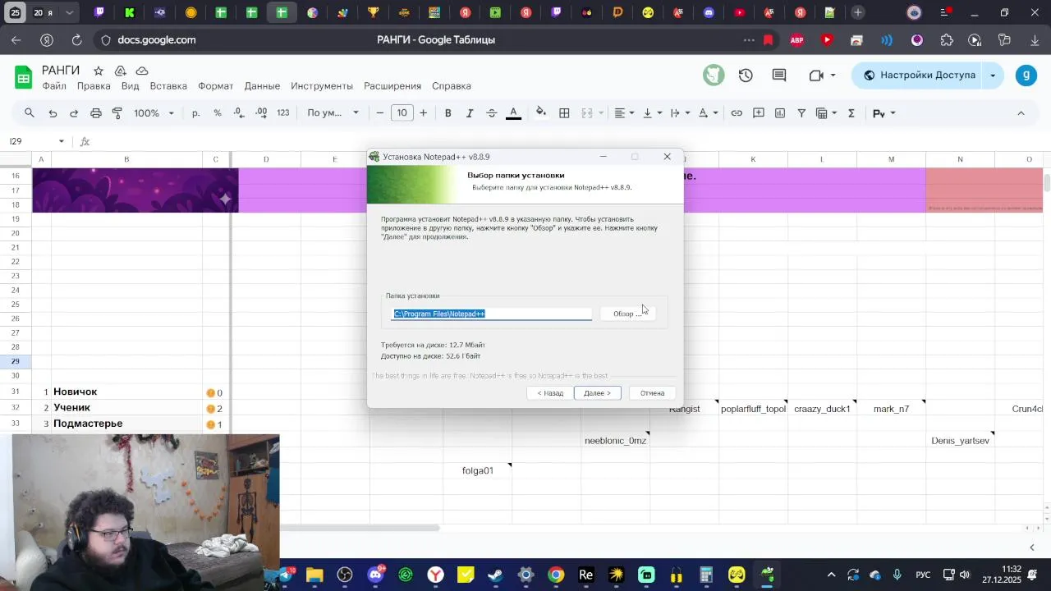This screenshot has height=591, width=1051.
Task: Open the number format 123 menu
Action: (283, 113)
